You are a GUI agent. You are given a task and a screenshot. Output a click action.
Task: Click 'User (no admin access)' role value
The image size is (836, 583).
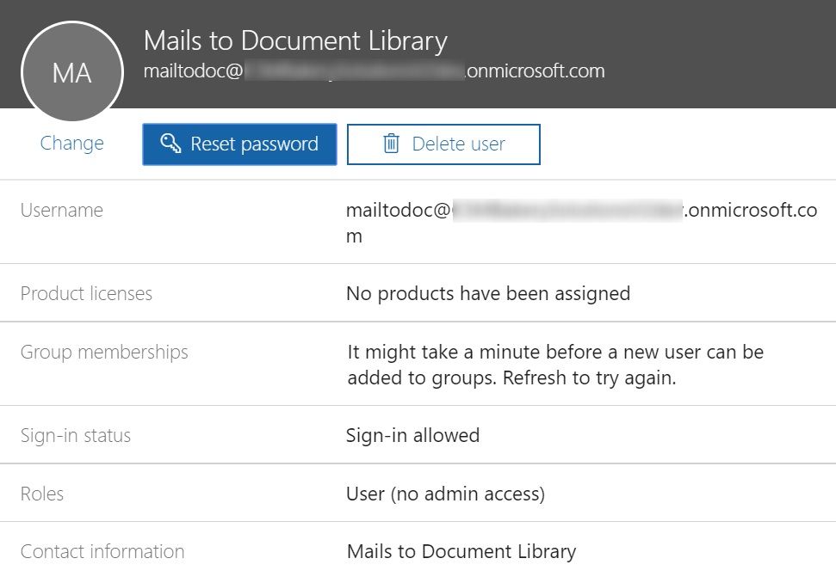click(x=445, y=494)
